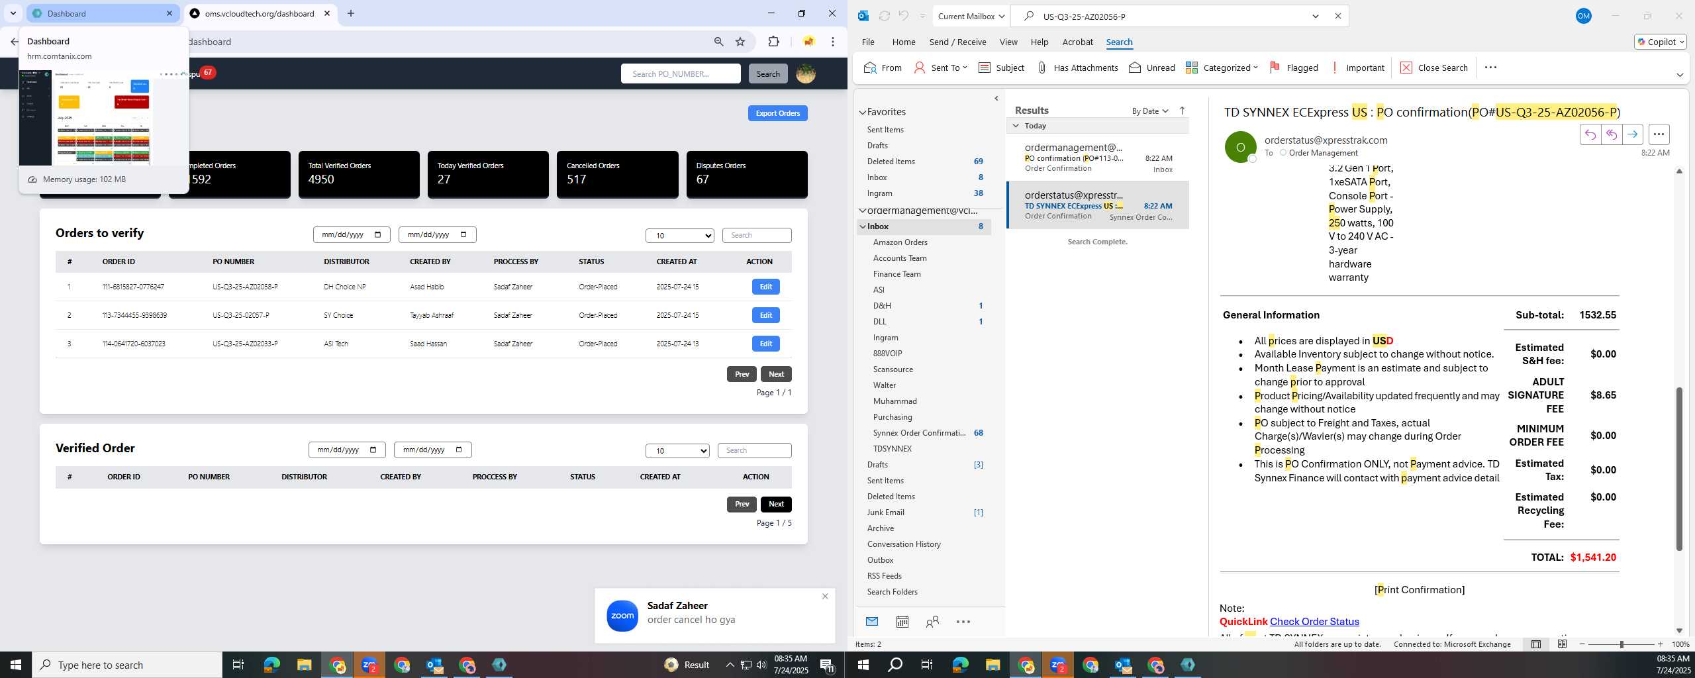This screenshot has width=1695, height=678.
Task: Click Next in Verified Order pagination
Action: (776, 504)
